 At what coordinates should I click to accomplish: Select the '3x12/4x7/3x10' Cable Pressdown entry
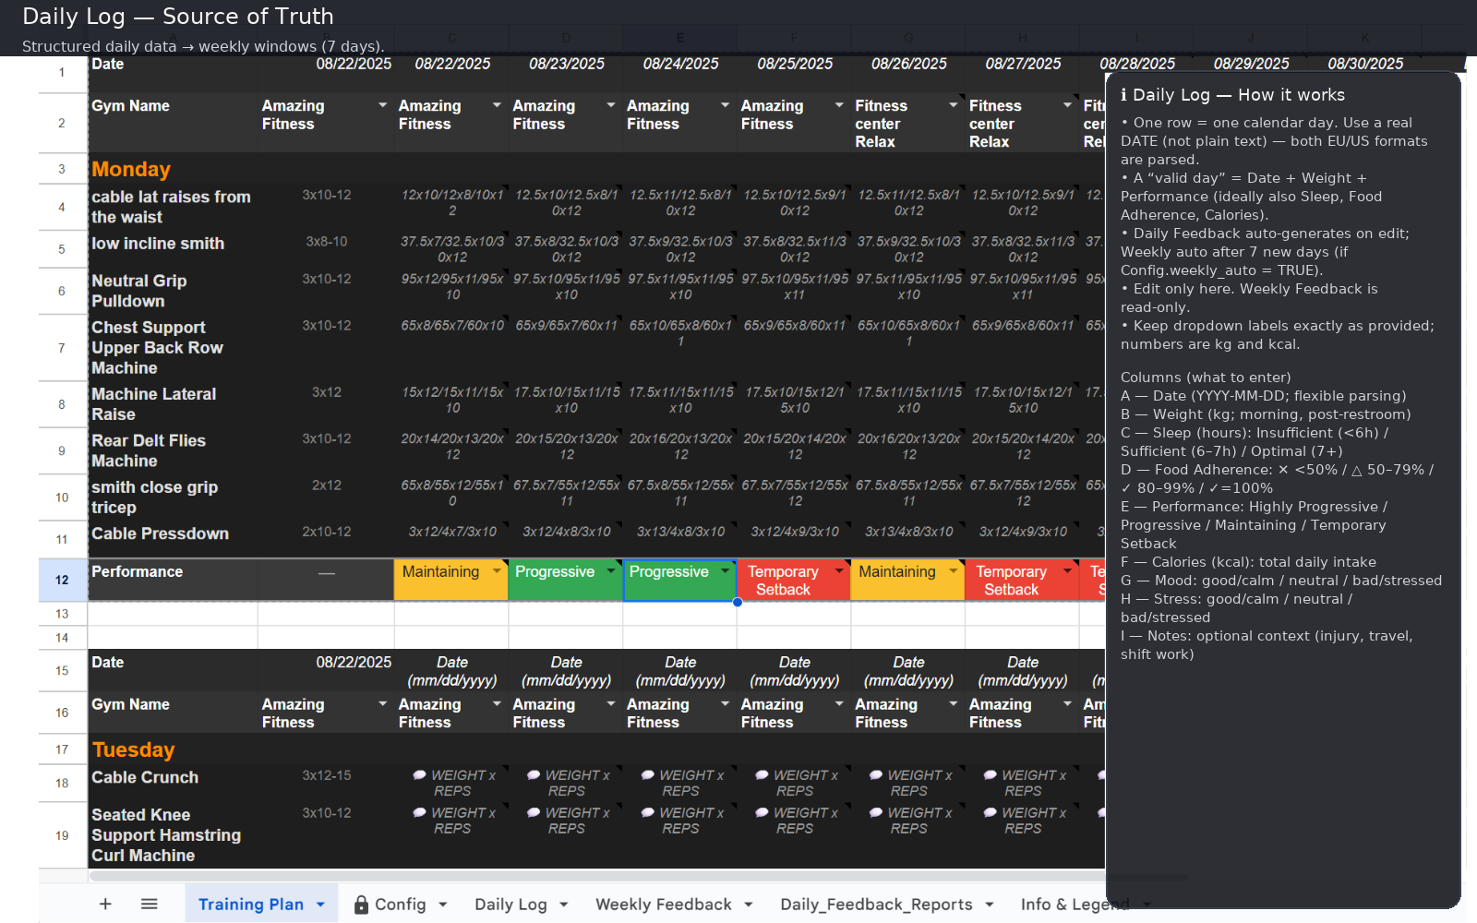coord(452,539)
